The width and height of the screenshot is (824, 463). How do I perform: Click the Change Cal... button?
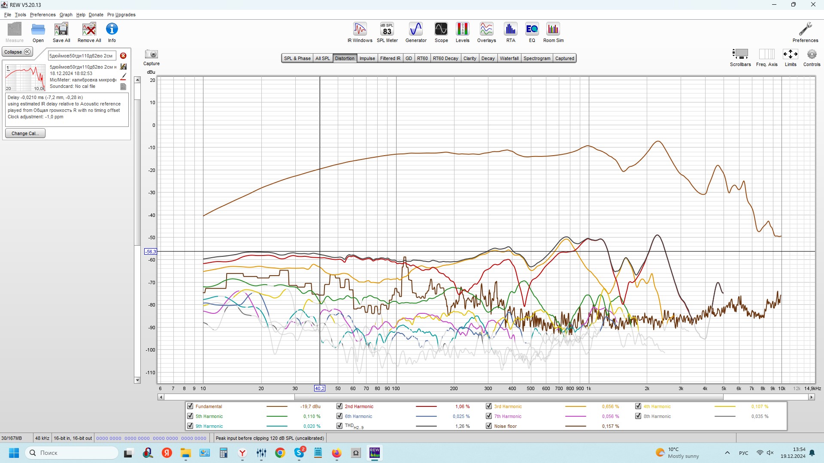25,133
